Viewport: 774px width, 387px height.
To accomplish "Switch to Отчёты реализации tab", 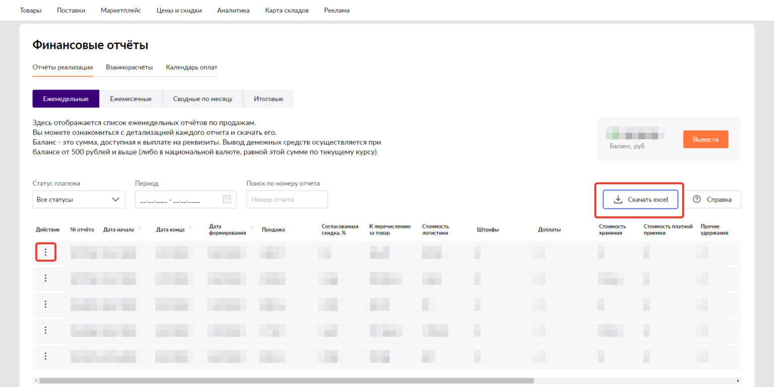I will point(62,67).
